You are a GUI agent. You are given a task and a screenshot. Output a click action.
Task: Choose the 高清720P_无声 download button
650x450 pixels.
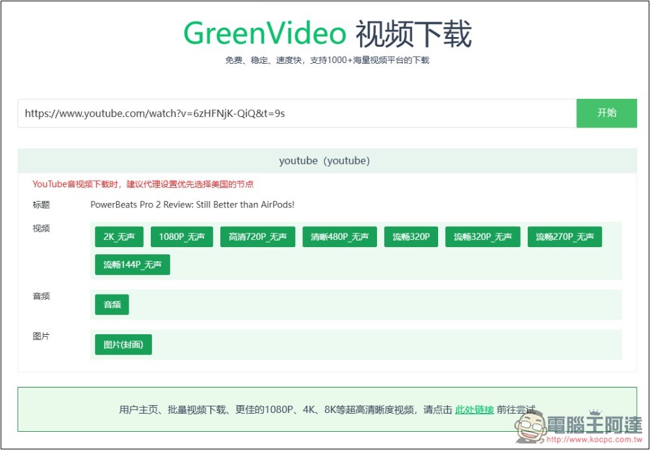coord(257,237)
